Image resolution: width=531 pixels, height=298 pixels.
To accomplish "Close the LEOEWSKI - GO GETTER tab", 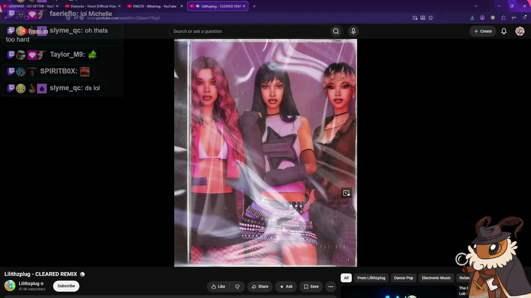I will (57, 6).
